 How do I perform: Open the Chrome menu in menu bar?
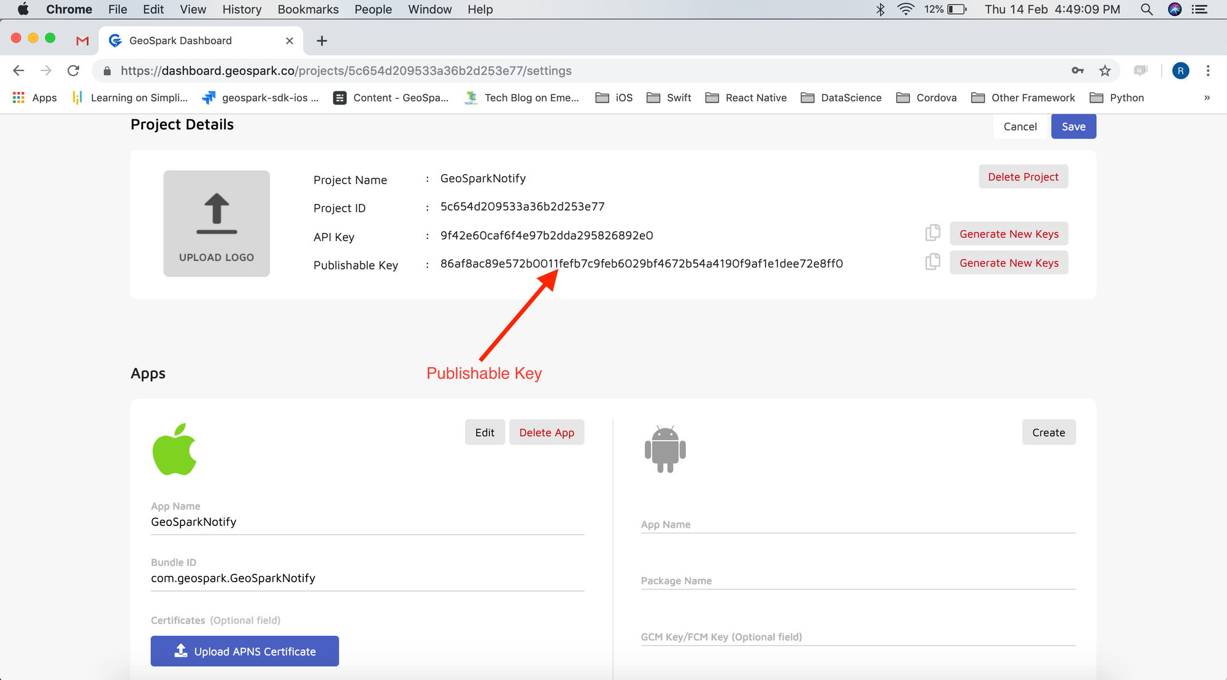69,9
